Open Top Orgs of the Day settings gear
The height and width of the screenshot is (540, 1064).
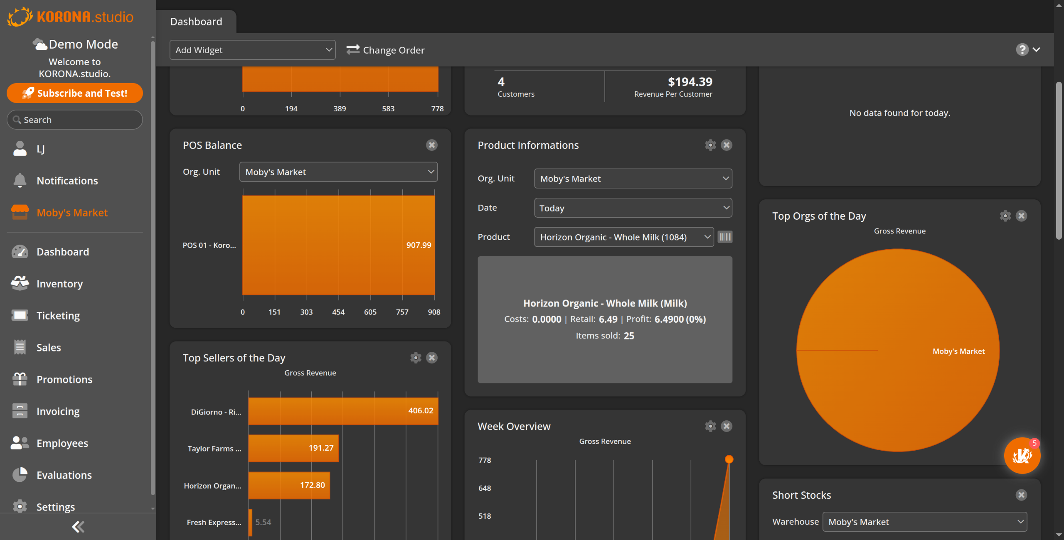1005,216
